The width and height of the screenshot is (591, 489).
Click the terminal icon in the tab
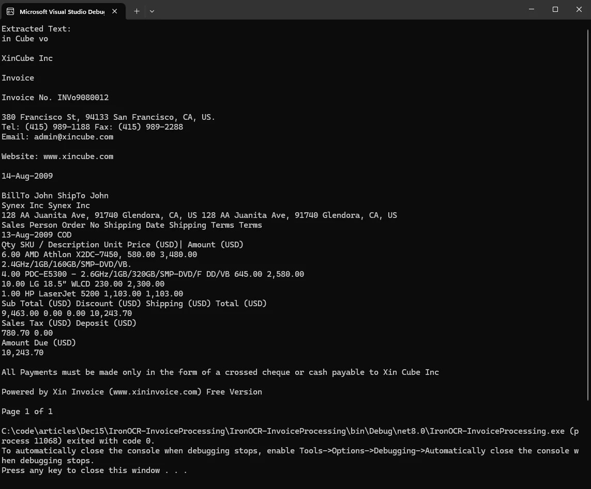pos(10,11)
